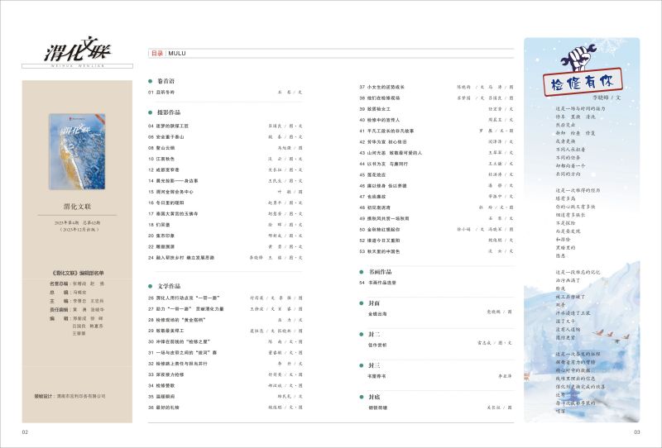Click the green bullet beside 封面

coord(362,302)
